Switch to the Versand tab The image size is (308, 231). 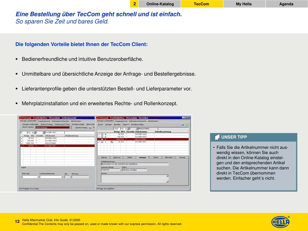[182, 157]
